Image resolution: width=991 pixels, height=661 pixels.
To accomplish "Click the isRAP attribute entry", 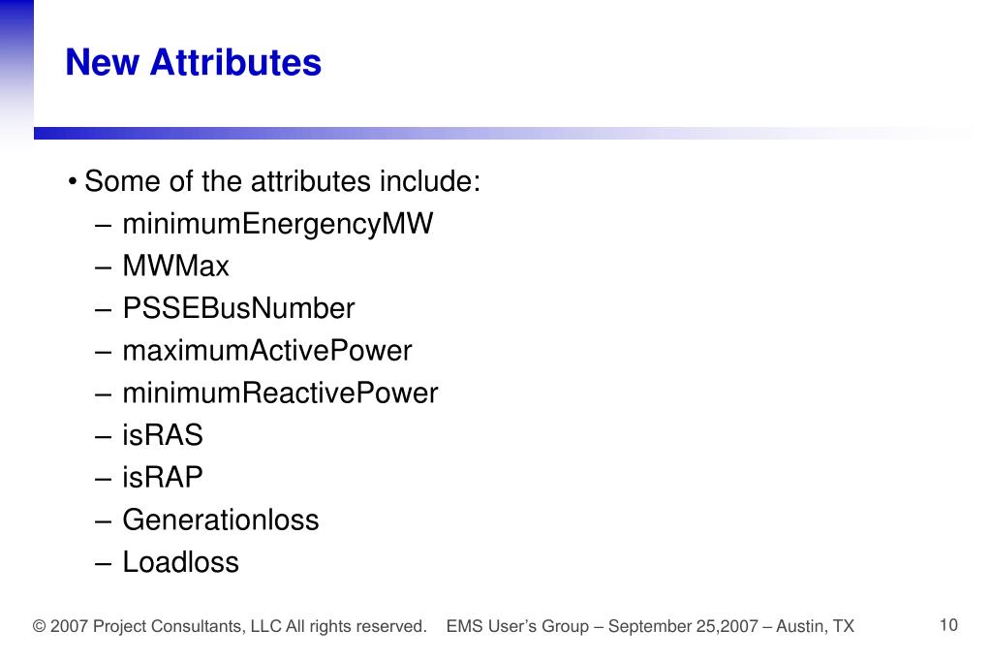I will click(163, 478).
